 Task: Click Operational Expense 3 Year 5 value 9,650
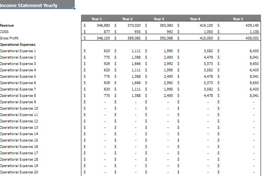pyautogui.click(x=254, y=64)
